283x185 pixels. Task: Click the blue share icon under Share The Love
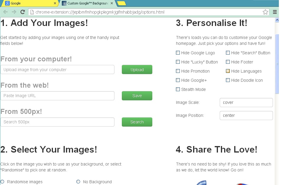[202, 183]
